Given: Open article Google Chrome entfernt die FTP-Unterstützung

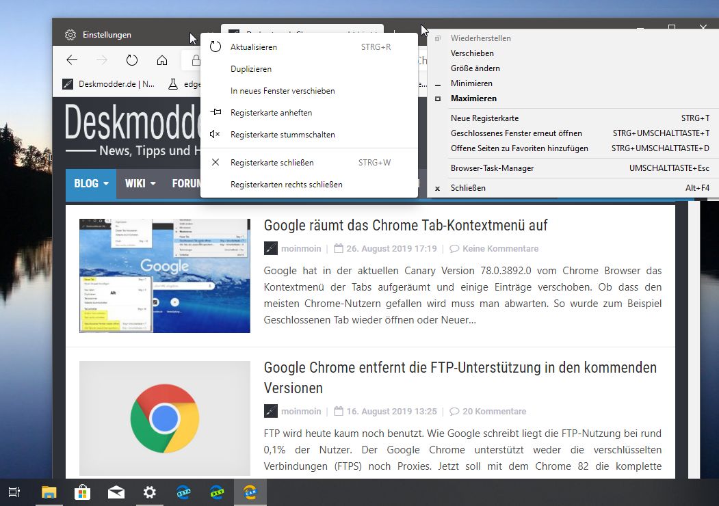Looking at the screenshot, I should point(460,378).
